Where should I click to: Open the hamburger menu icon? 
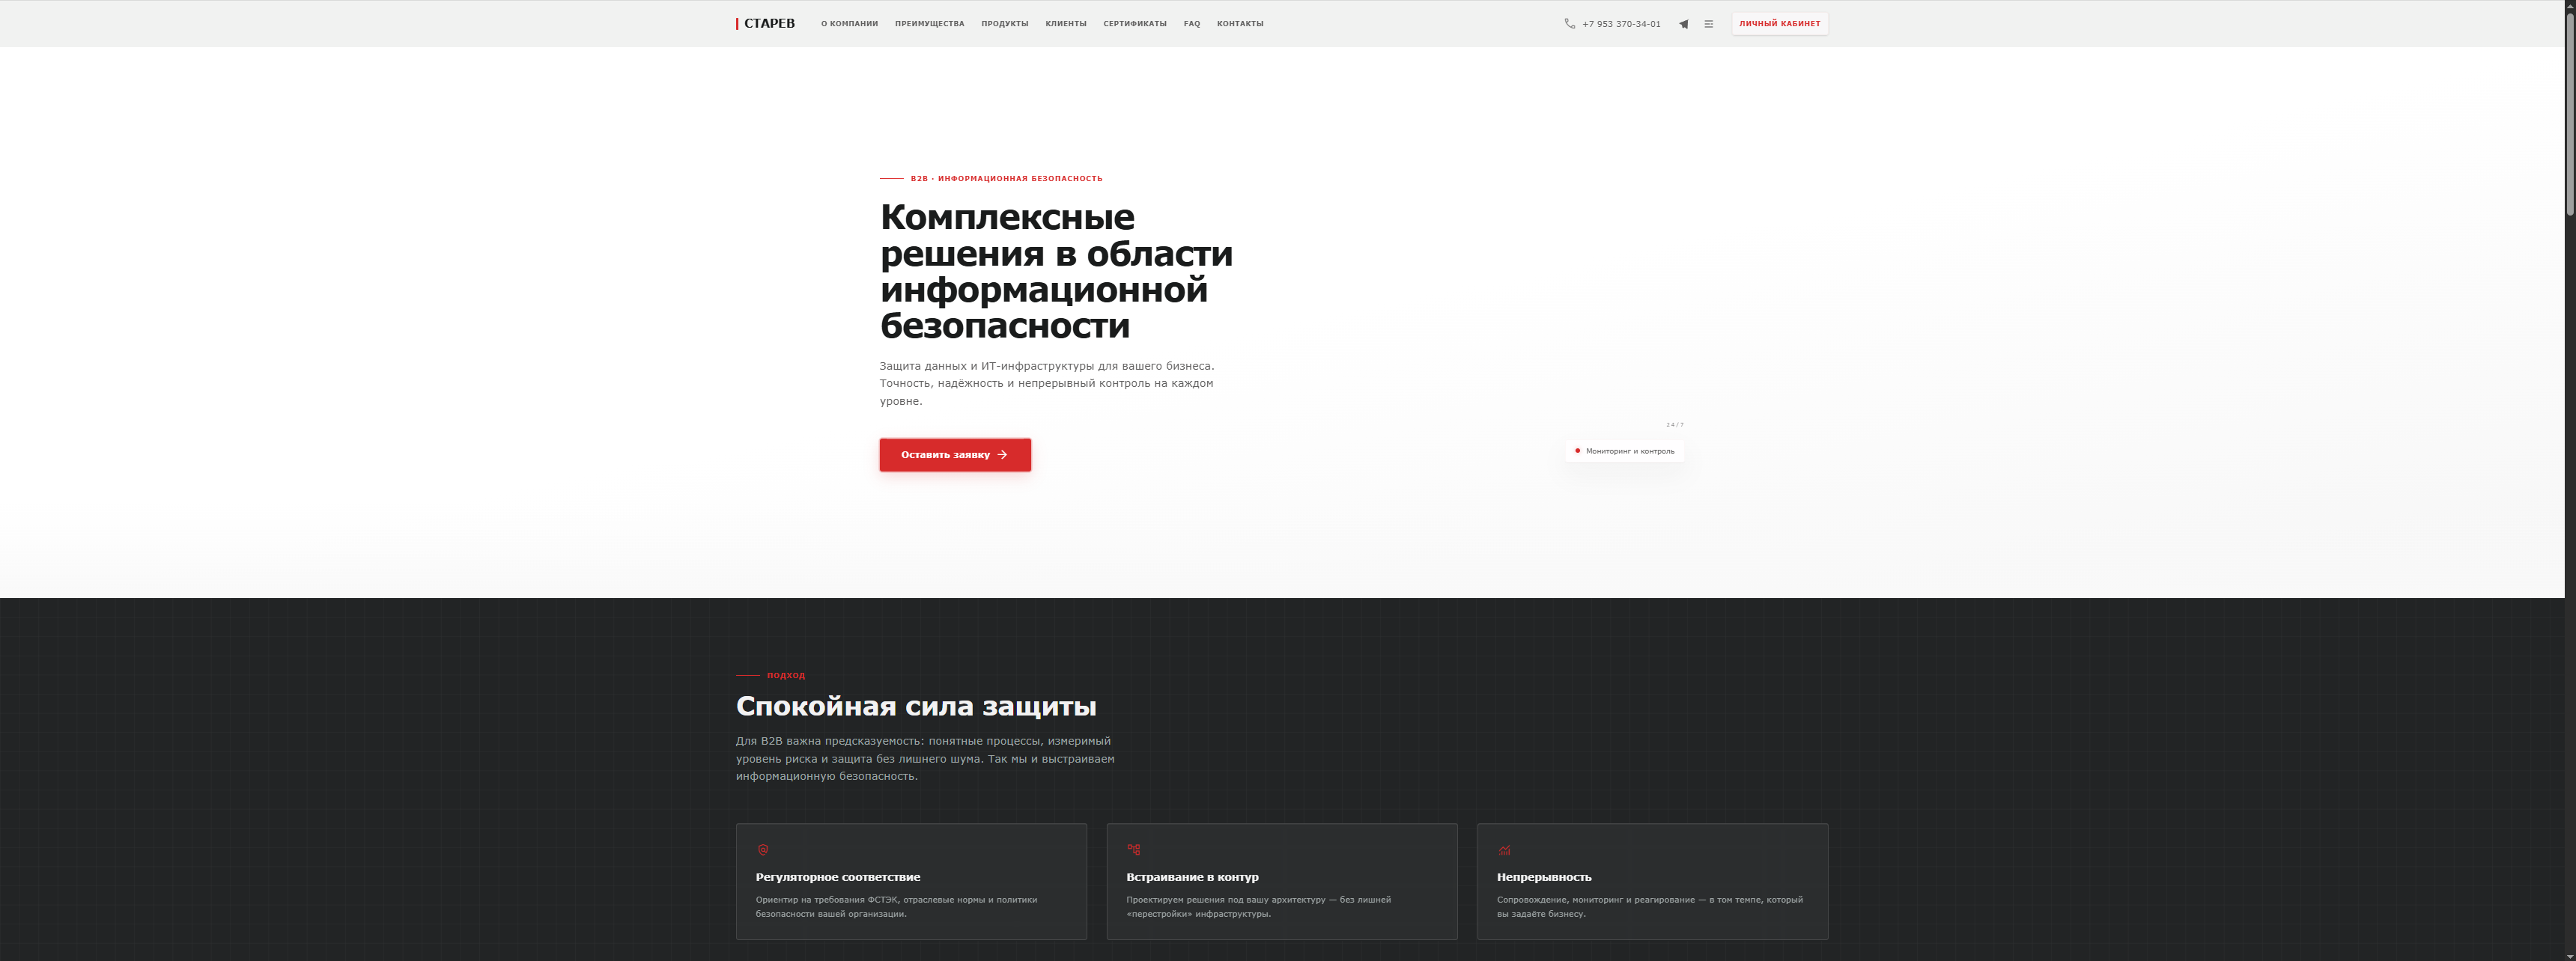(x=1708, y=24)
